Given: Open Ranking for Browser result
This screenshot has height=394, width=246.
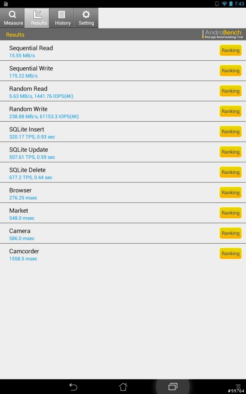Looking at the screenshot, I should pos(231,193).
